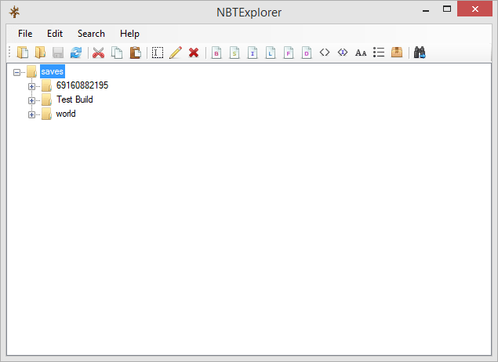The image size is (498, 362).
Task: Open the Search menu
Action: pyautogui.click(x=91, y=34)
